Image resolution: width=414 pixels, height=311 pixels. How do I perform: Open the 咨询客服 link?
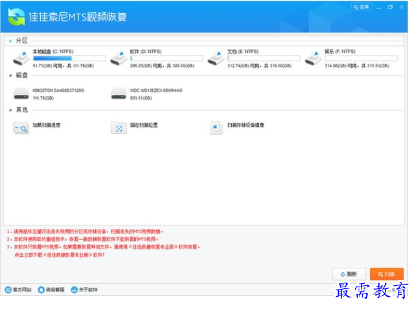click(51, 290)
